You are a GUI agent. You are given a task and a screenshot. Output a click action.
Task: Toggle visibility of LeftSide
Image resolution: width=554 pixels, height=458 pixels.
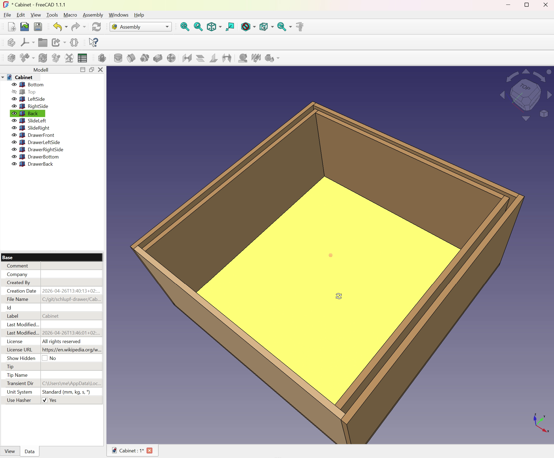click(x=14, y=99)
